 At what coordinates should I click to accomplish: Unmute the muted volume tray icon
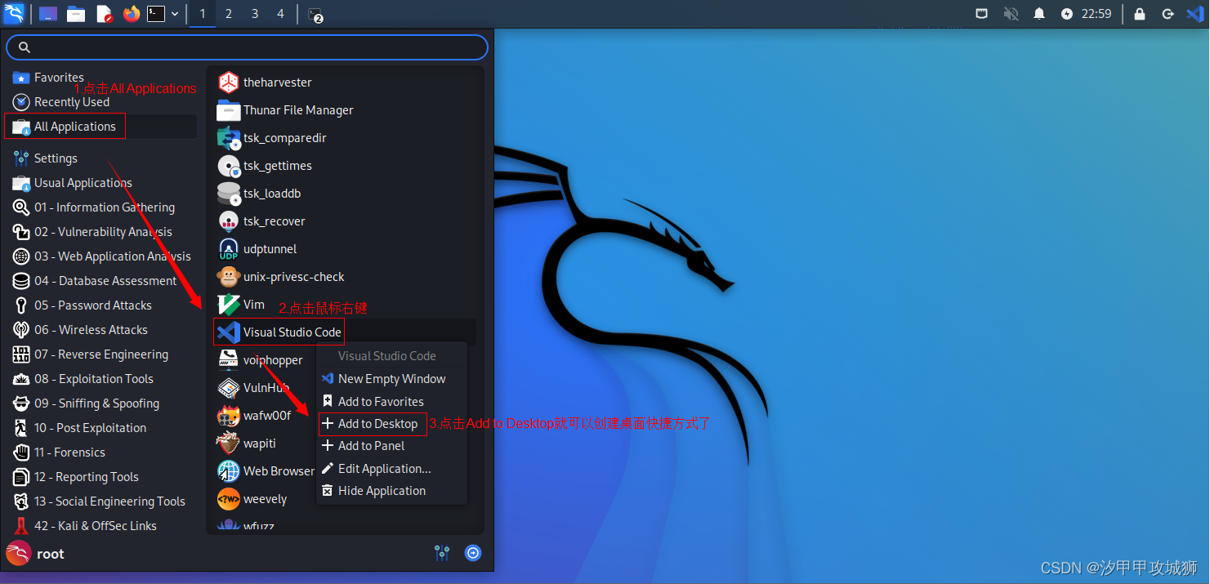point(1011,14)
